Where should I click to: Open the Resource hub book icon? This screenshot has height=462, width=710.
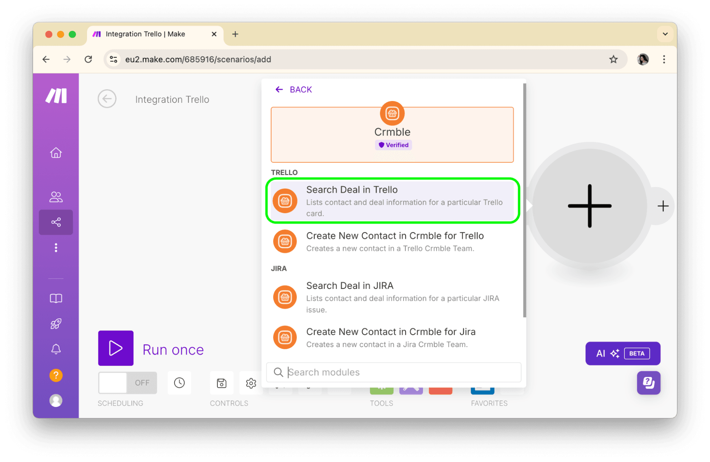(56, 299)
